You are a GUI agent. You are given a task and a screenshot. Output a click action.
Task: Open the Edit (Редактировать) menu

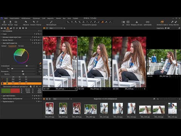(15, 19)
